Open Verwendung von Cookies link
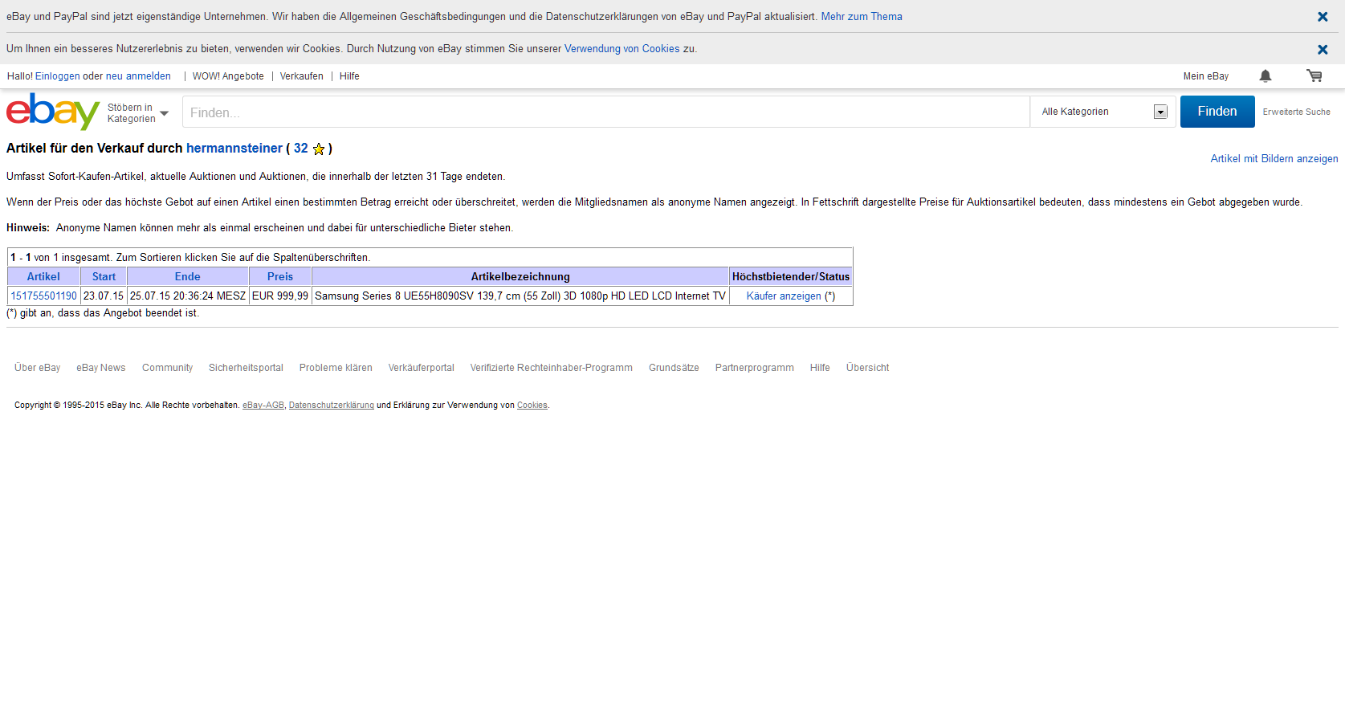Viewport: 1345px width, 726px height. click(x=622, y=49)
